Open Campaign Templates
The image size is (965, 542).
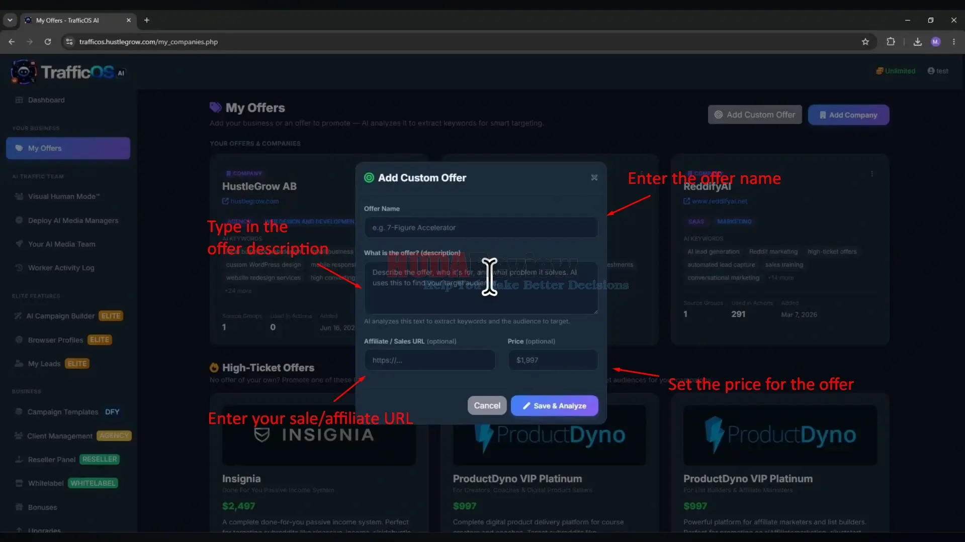click(x=63, y=412)
